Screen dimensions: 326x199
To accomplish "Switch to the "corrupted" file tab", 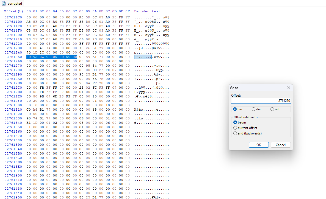I will point(15,4).
